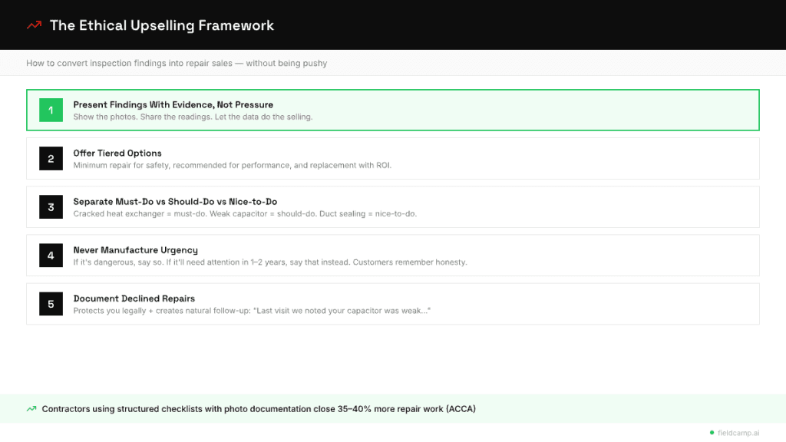Open the Offer Tiered Options step card
Screen dimensions: 786x442
coord(393,158)
